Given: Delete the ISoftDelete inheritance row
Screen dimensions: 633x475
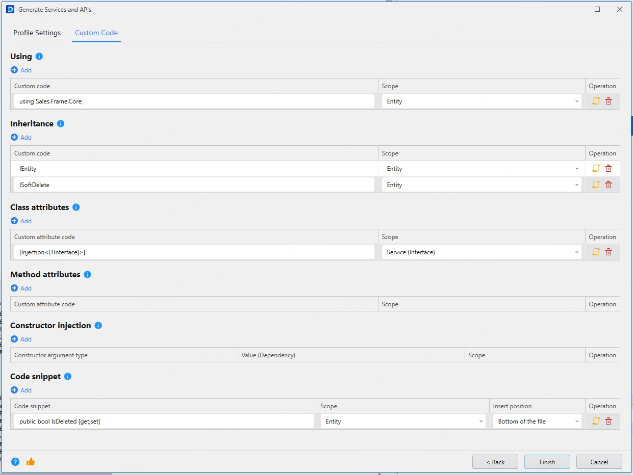Looking at the screenshot, I should point(609,185).
